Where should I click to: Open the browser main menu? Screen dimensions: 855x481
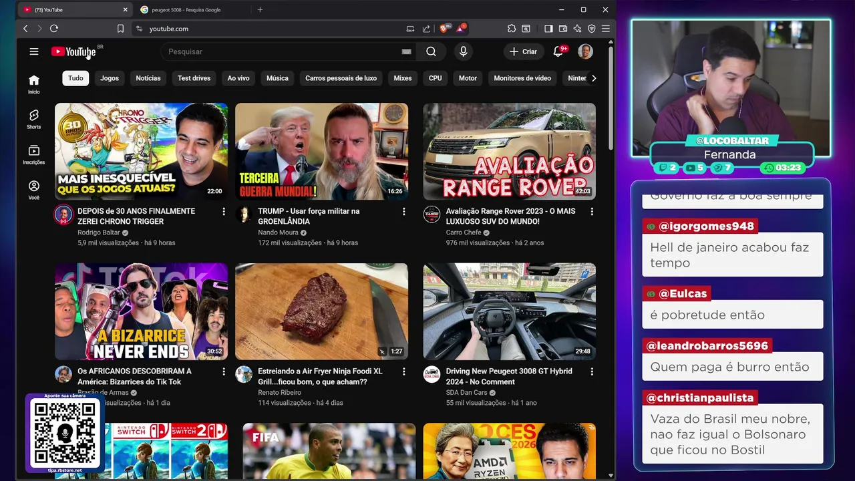point(606,29)
